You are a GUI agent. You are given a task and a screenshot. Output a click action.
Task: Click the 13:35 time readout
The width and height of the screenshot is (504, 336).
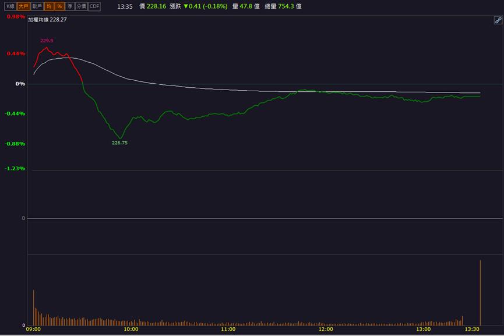point(125,6)
